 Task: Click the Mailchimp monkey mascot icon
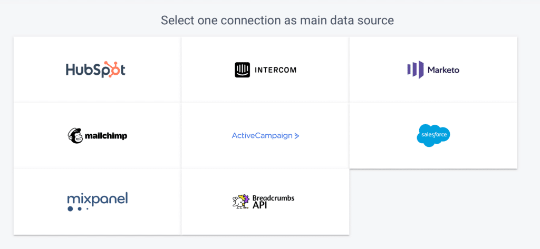(x=75, y=135)
